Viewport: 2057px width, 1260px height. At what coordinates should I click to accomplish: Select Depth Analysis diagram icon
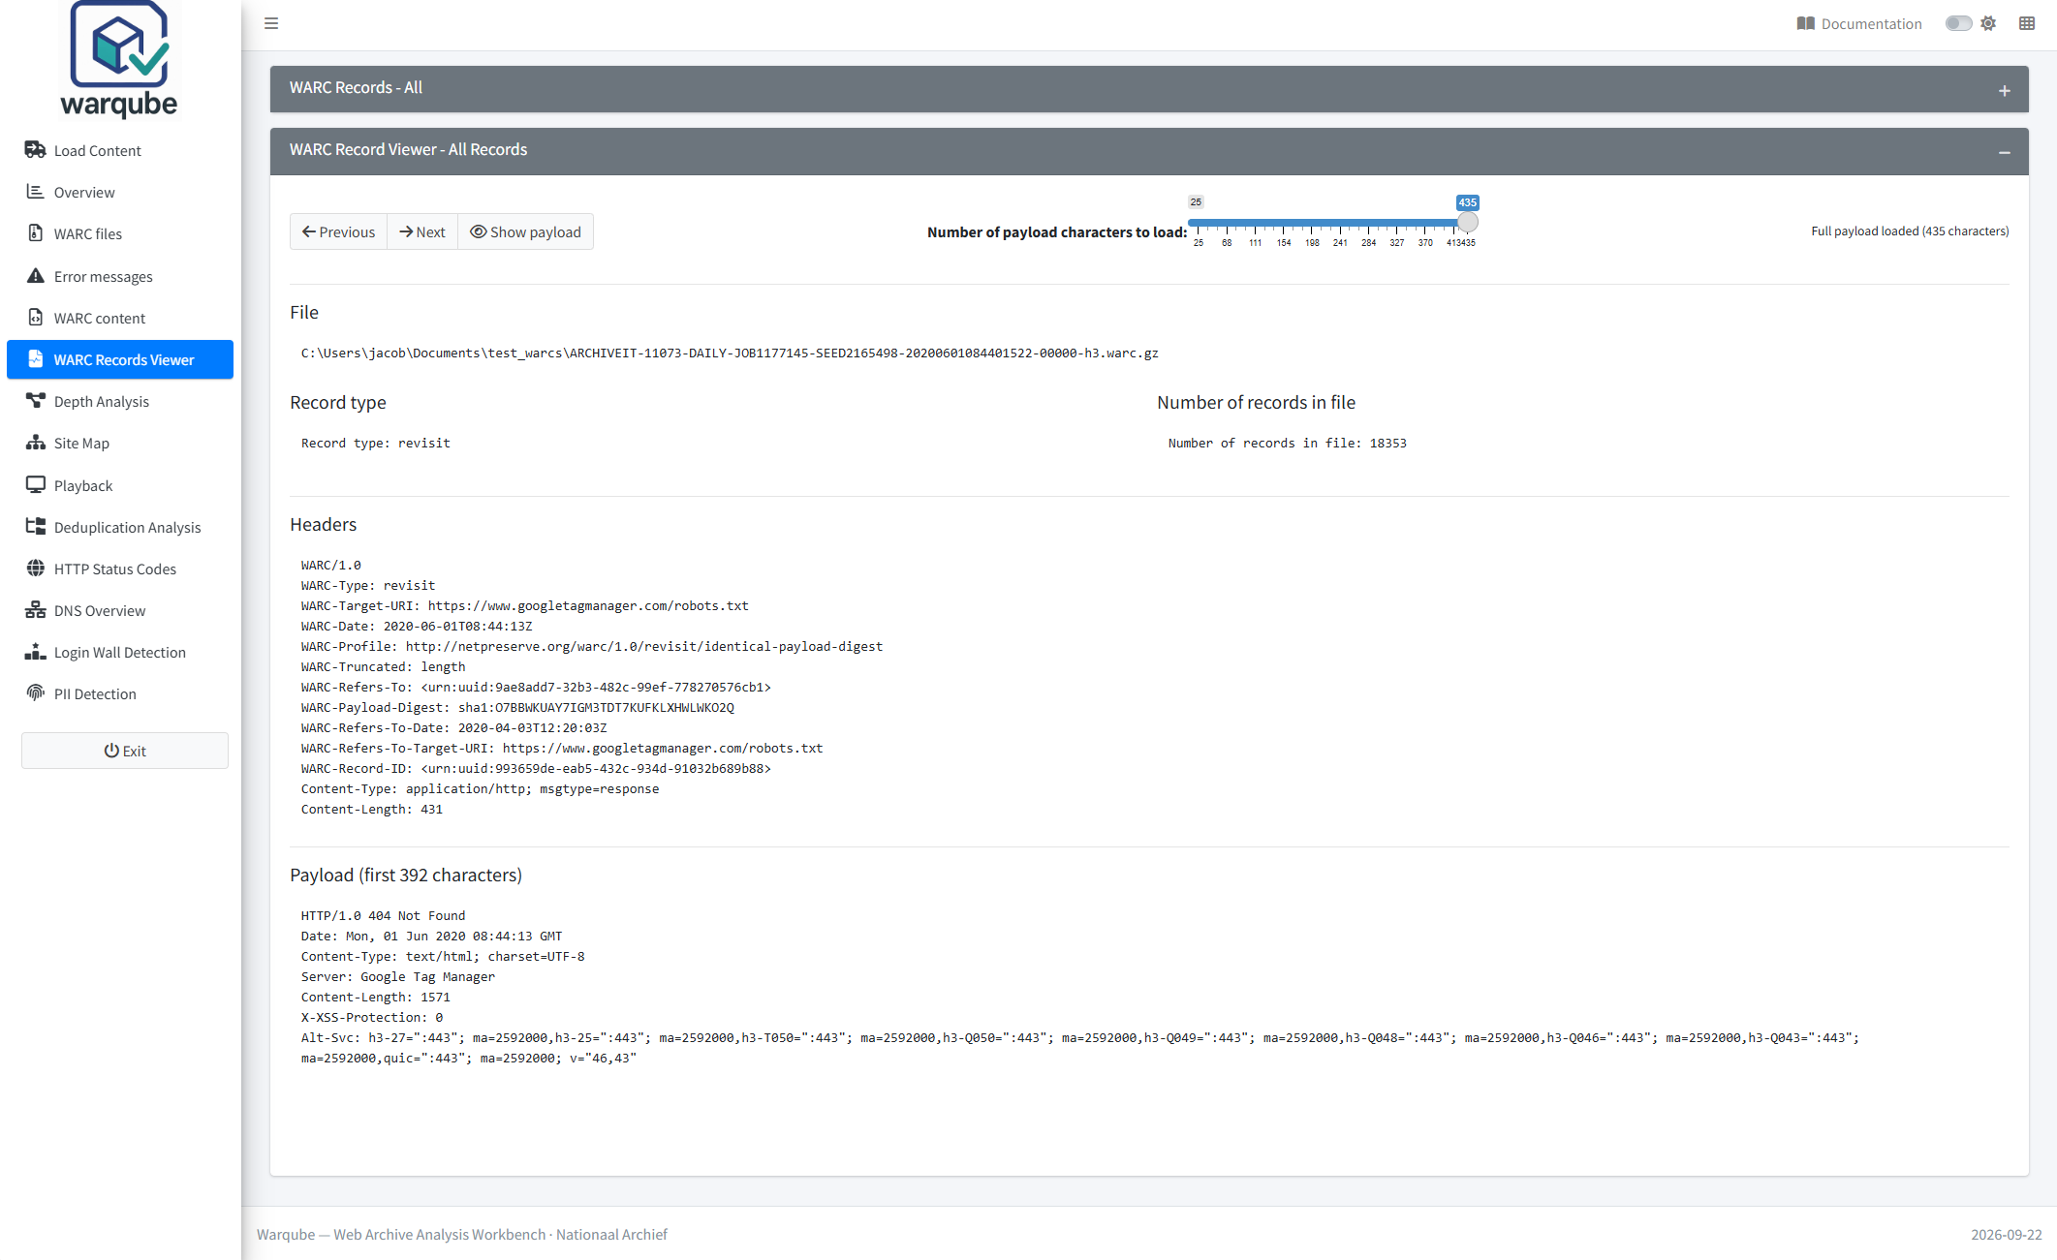[x=36, y=401]
